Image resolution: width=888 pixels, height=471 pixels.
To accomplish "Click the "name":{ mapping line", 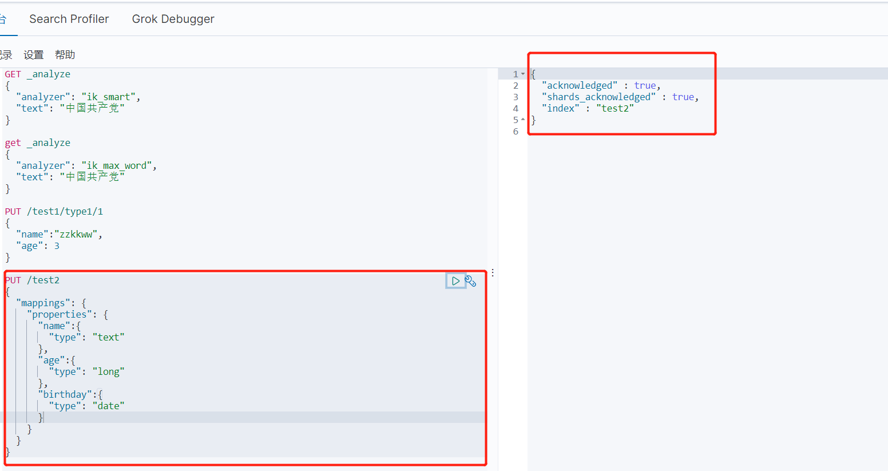I will click(x=60, y=326).
